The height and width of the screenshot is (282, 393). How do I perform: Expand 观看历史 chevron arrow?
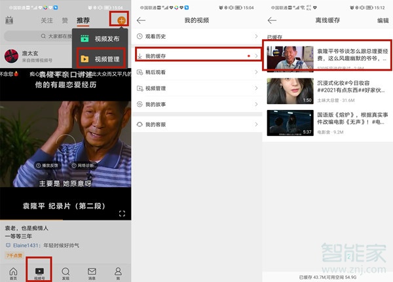point(256,37)
